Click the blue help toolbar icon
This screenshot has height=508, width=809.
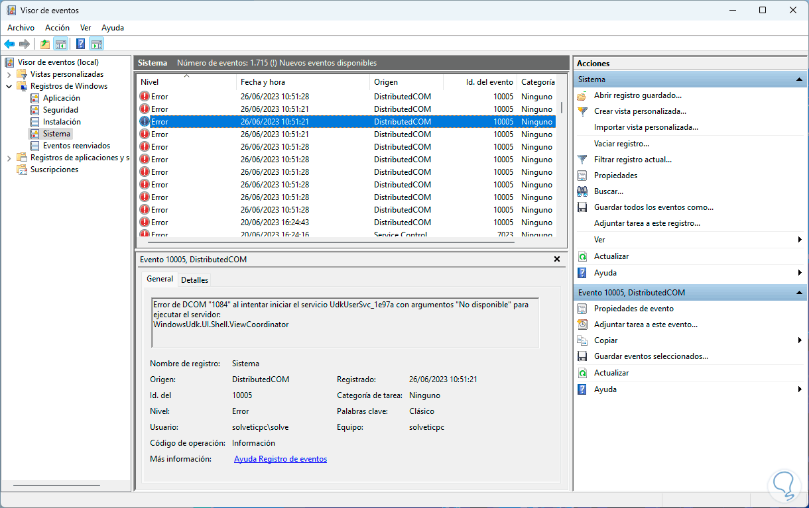click(80, 44)
